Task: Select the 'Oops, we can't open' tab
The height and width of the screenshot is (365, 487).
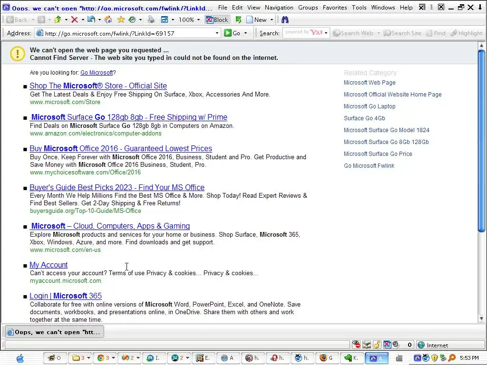Action: pos(54,332)
